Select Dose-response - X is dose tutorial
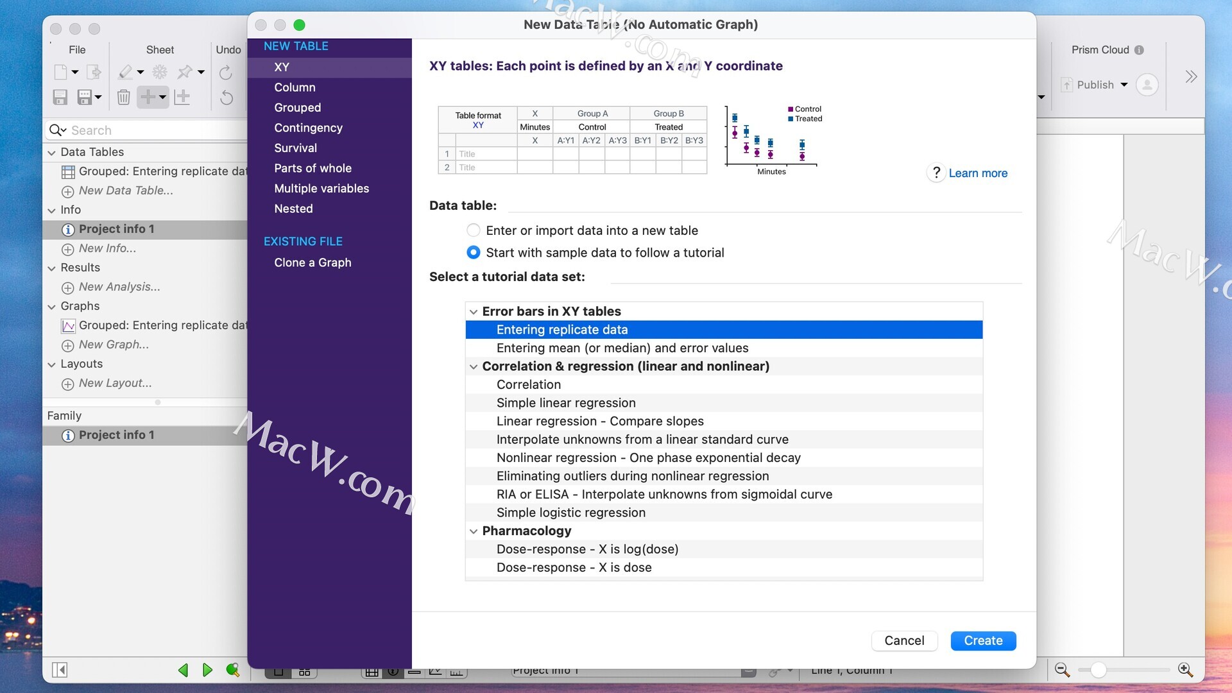Viewport: 1232px width, 693px height. pyautogui.click(x=724, y=568)
